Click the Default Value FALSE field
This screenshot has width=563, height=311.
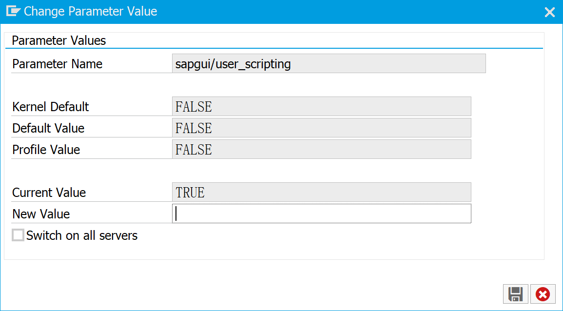click(321, 128)
